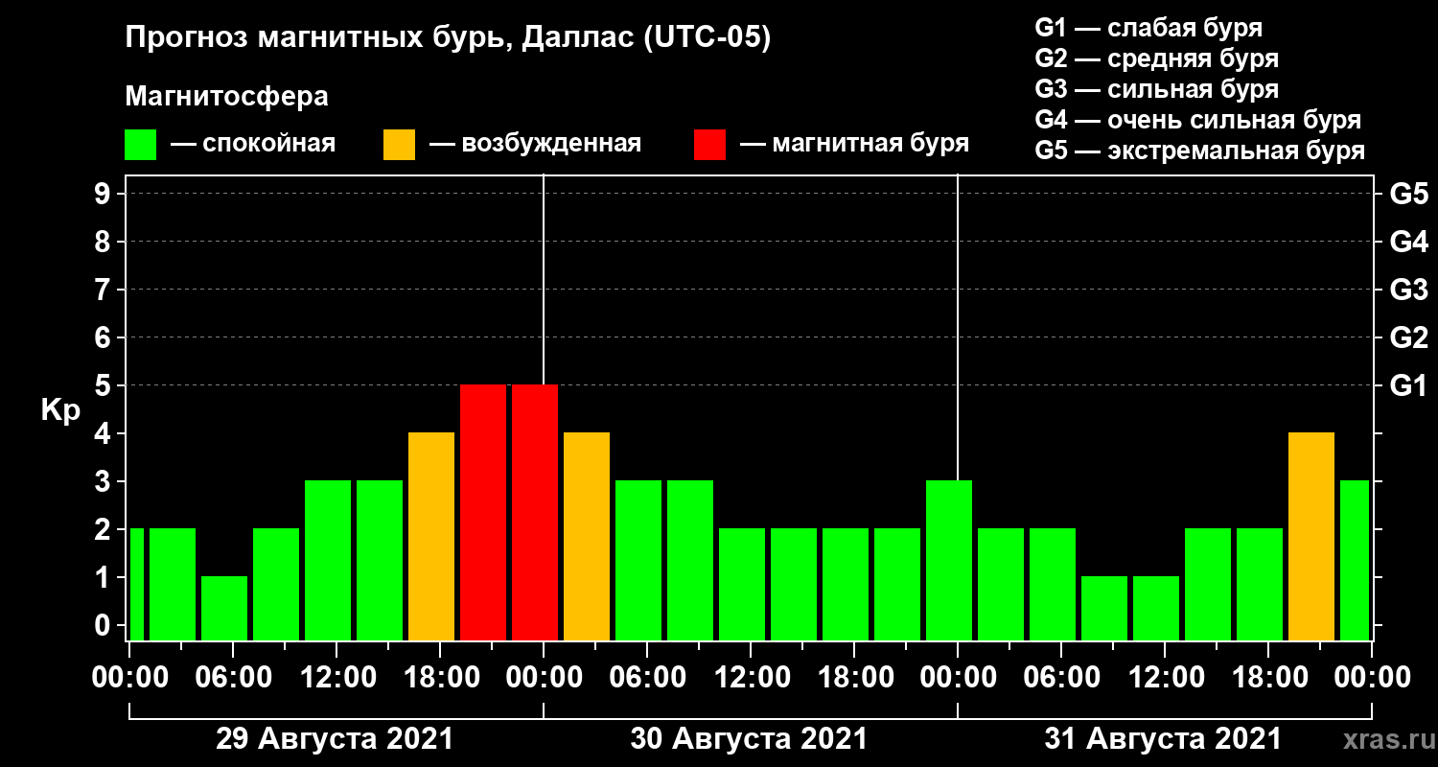Click the «G2» label on the right axis
1438x767 pixels.
(x=1408, y=337)
